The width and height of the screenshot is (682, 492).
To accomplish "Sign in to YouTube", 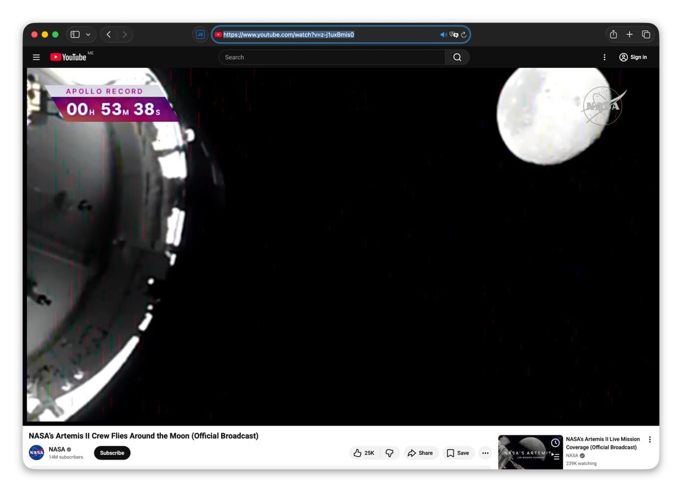I will 633,57.
